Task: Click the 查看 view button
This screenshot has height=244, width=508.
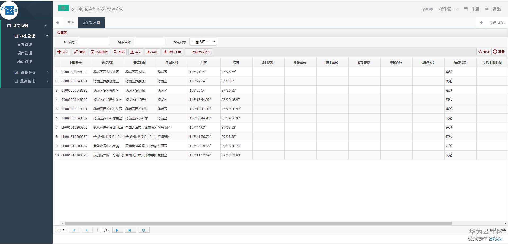Action: (119, 52)
